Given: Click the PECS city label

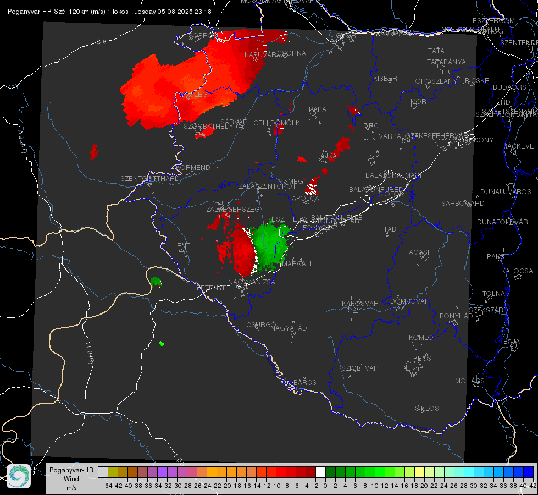Looking at the screenshot, I should tap(421, 358).
